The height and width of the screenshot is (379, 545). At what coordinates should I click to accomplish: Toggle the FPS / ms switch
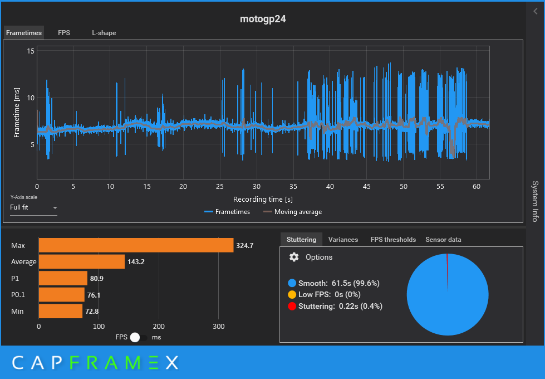pyautogui.click(x=138, y=337)
